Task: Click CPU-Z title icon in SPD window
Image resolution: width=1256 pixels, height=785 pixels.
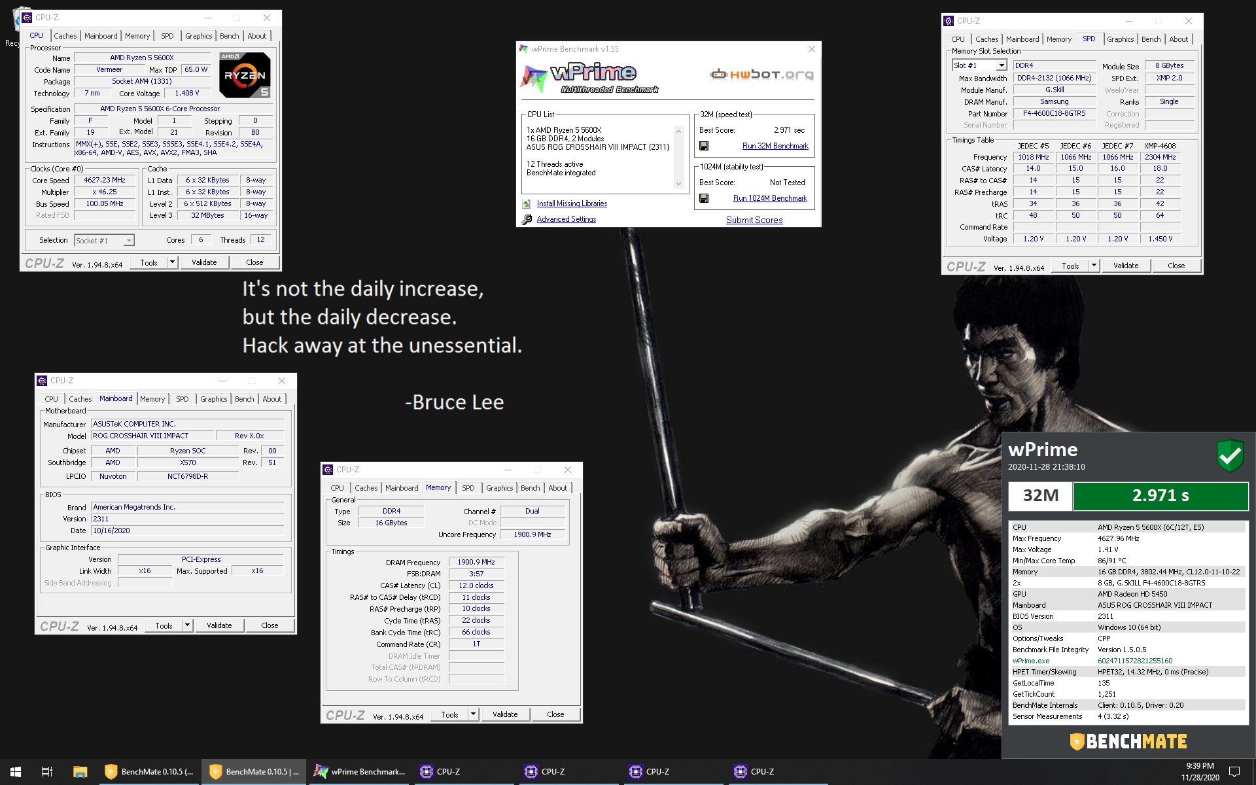Action: click(949, 21)
